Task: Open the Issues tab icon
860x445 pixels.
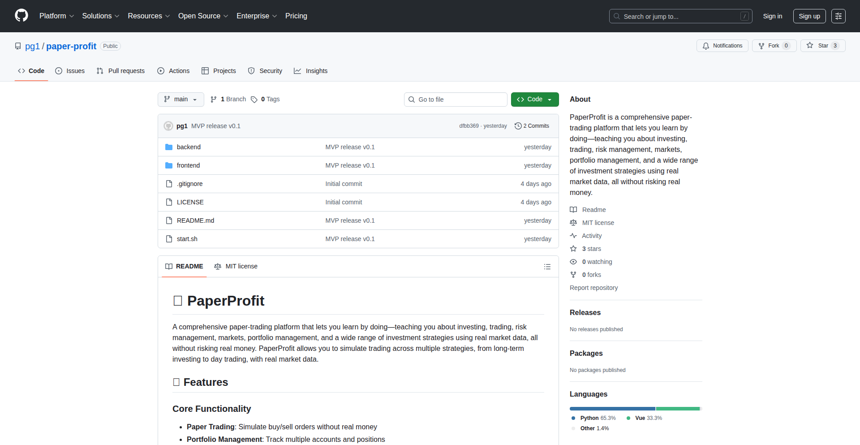Action: pyautogui.click(x=59, y=71)
